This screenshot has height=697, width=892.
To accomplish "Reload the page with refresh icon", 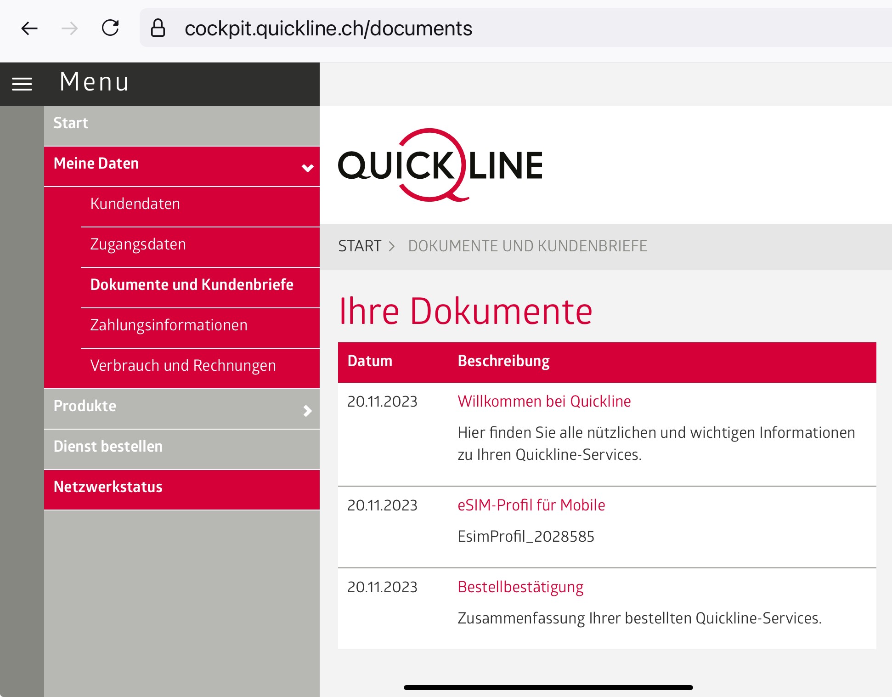I will tap(110, 28).
